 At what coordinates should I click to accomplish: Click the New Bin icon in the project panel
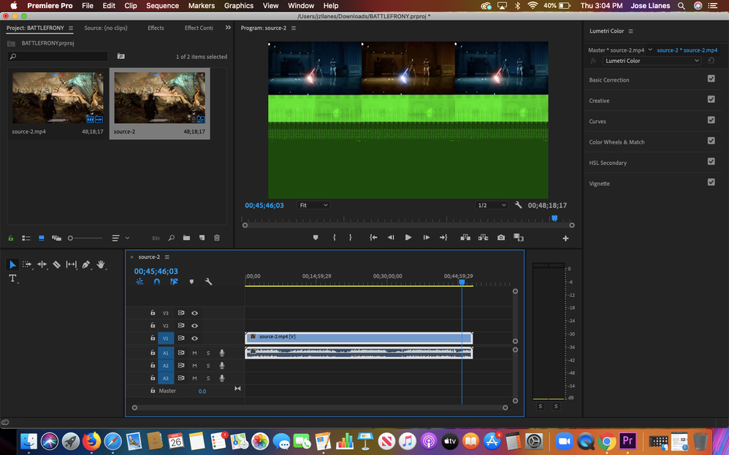pyautogui.click(x=186, y=237)
